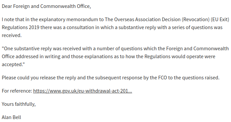Click 'Regulations would operate were' phrase
Screen dimensions: 231x122
click(x=180, y=57)
